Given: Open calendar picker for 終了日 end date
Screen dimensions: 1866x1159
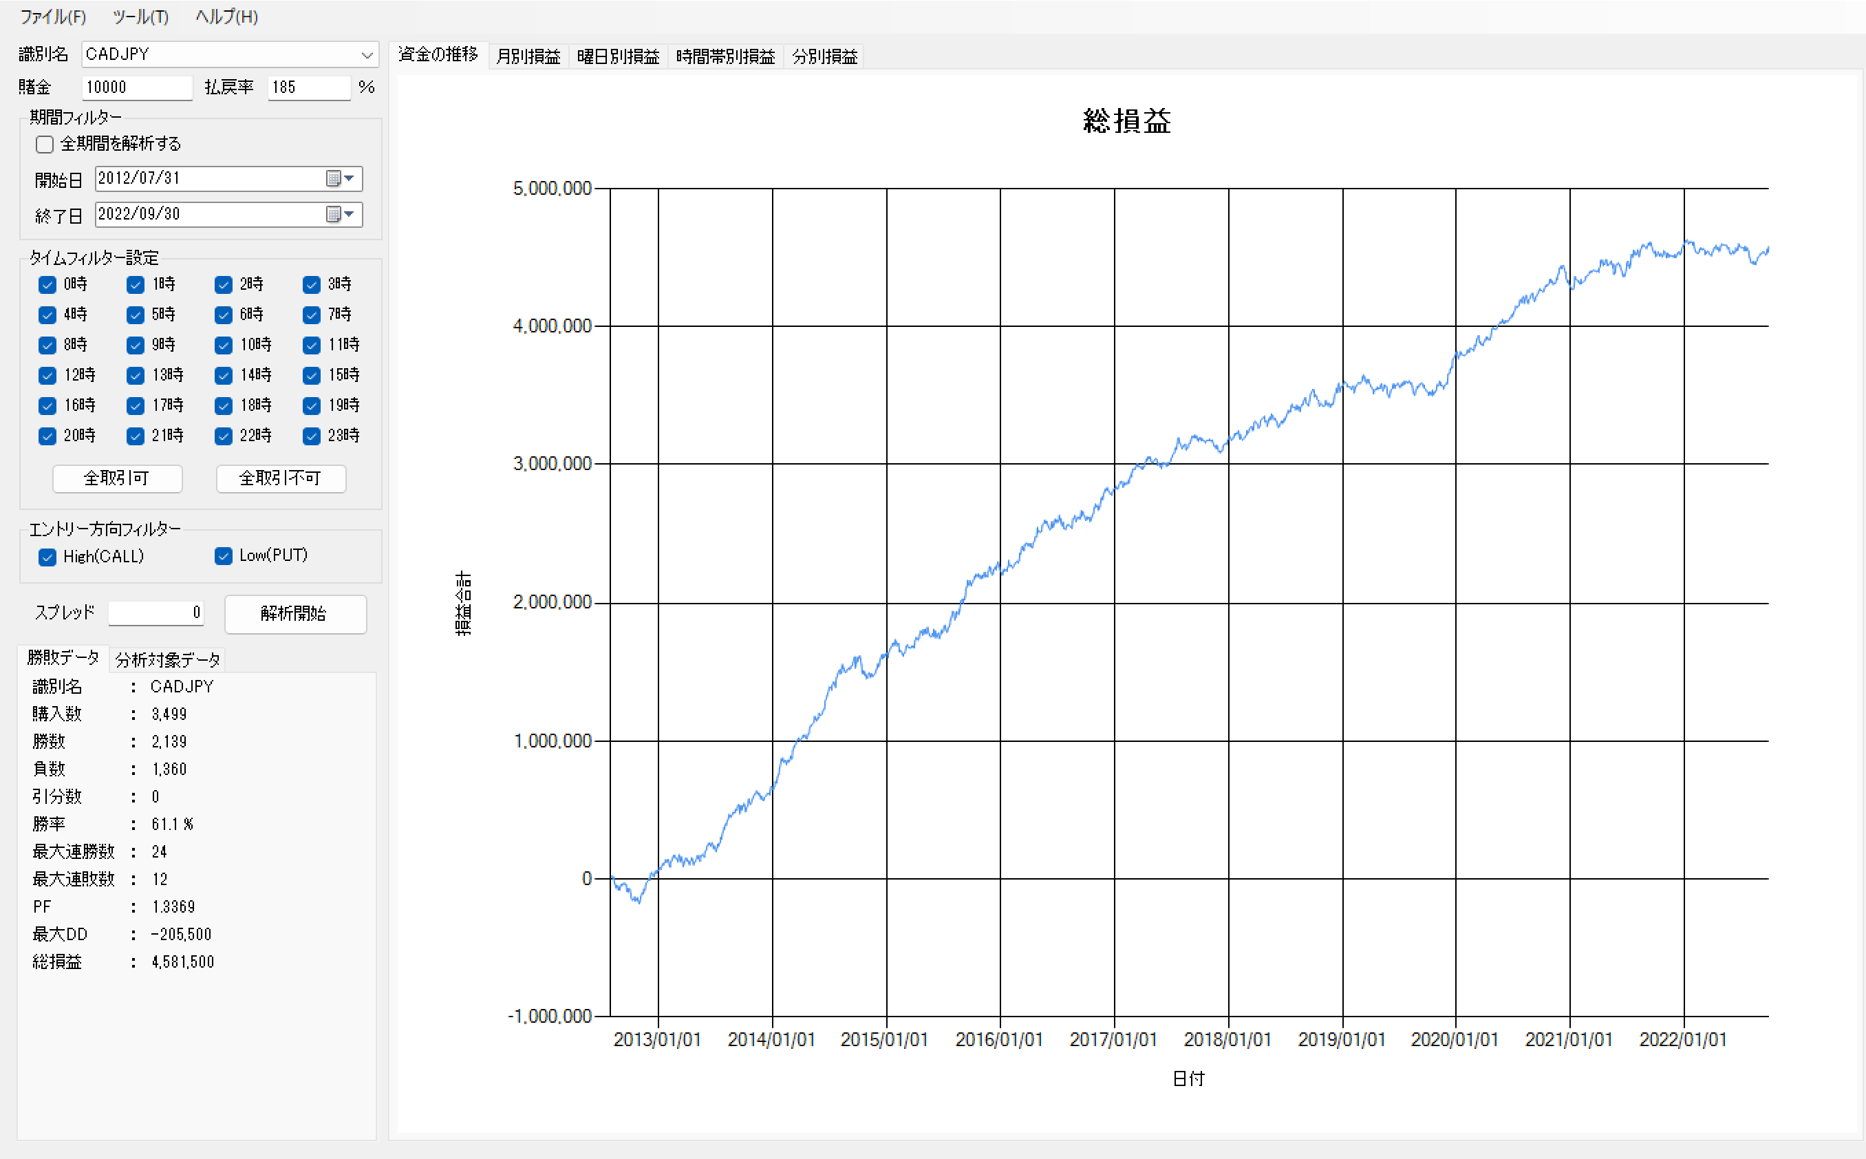Looking at the screenshot, I should coord(332,214).
